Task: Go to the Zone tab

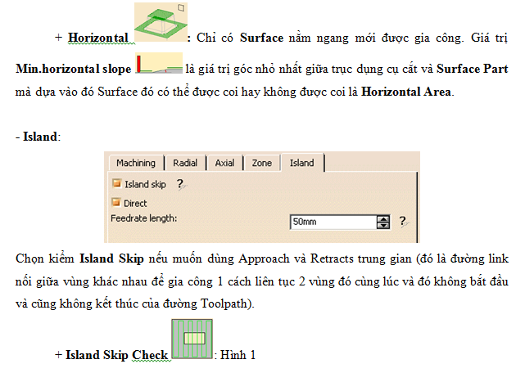Action: (261, 163)
